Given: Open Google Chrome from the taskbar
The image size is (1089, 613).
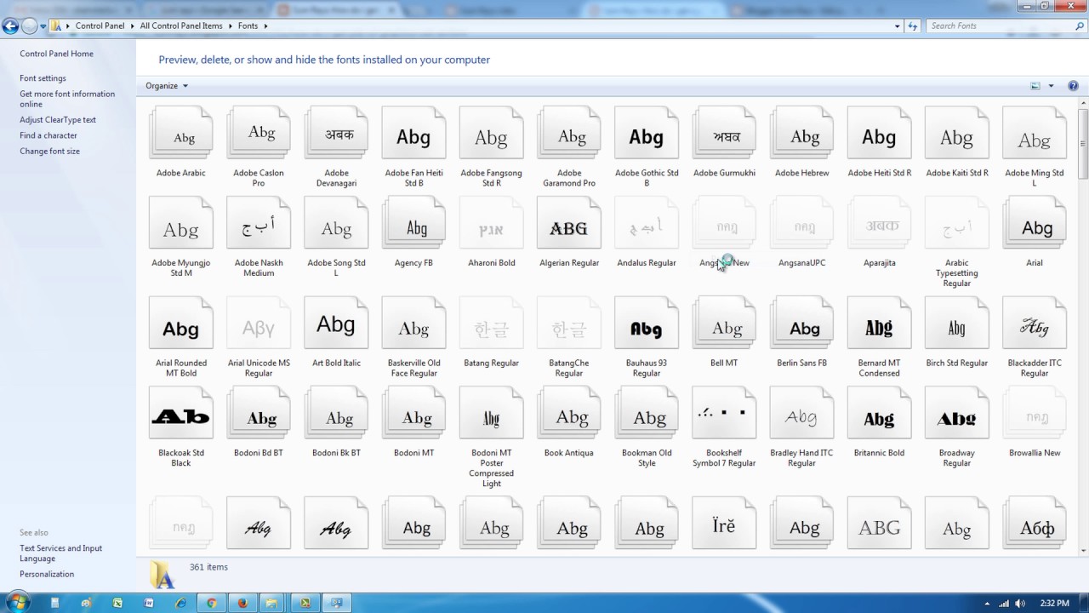Looking at the screenshot, I should click(211, 603).
